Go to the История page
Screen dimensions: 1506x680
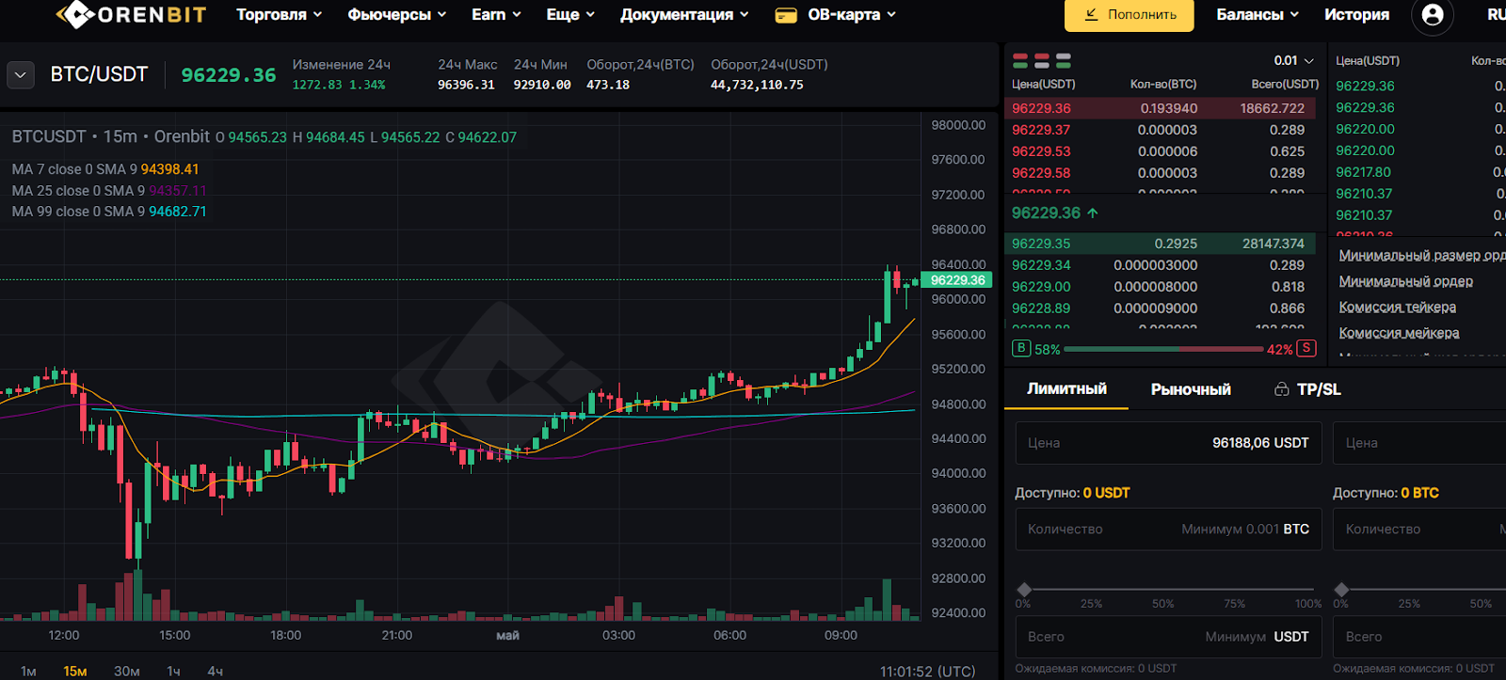pos(1356,15)
